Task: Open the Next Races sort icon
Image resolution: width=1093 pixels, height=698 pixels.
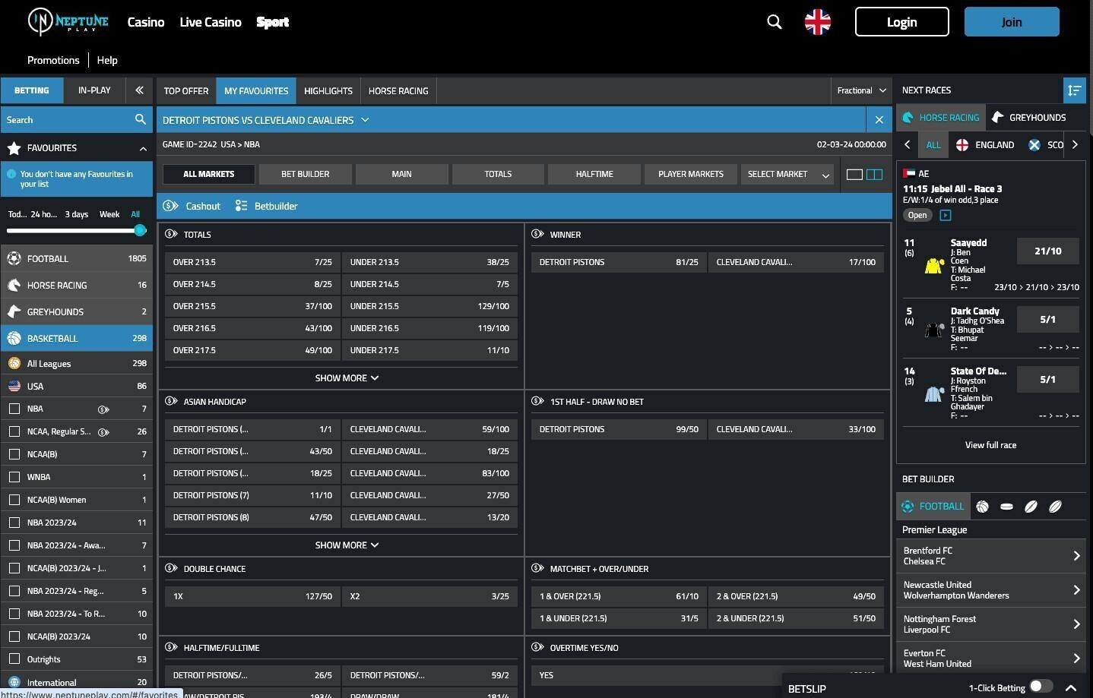Action: (1074, 90)
